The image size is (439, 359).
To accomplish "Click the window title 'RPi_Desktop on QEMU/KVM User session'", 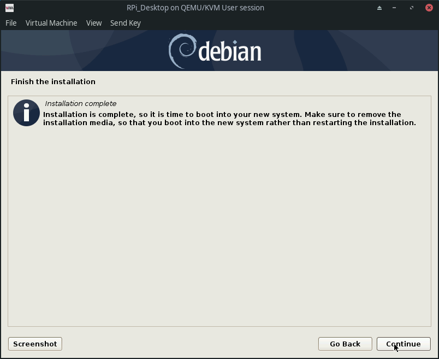I will click(195, 8).
